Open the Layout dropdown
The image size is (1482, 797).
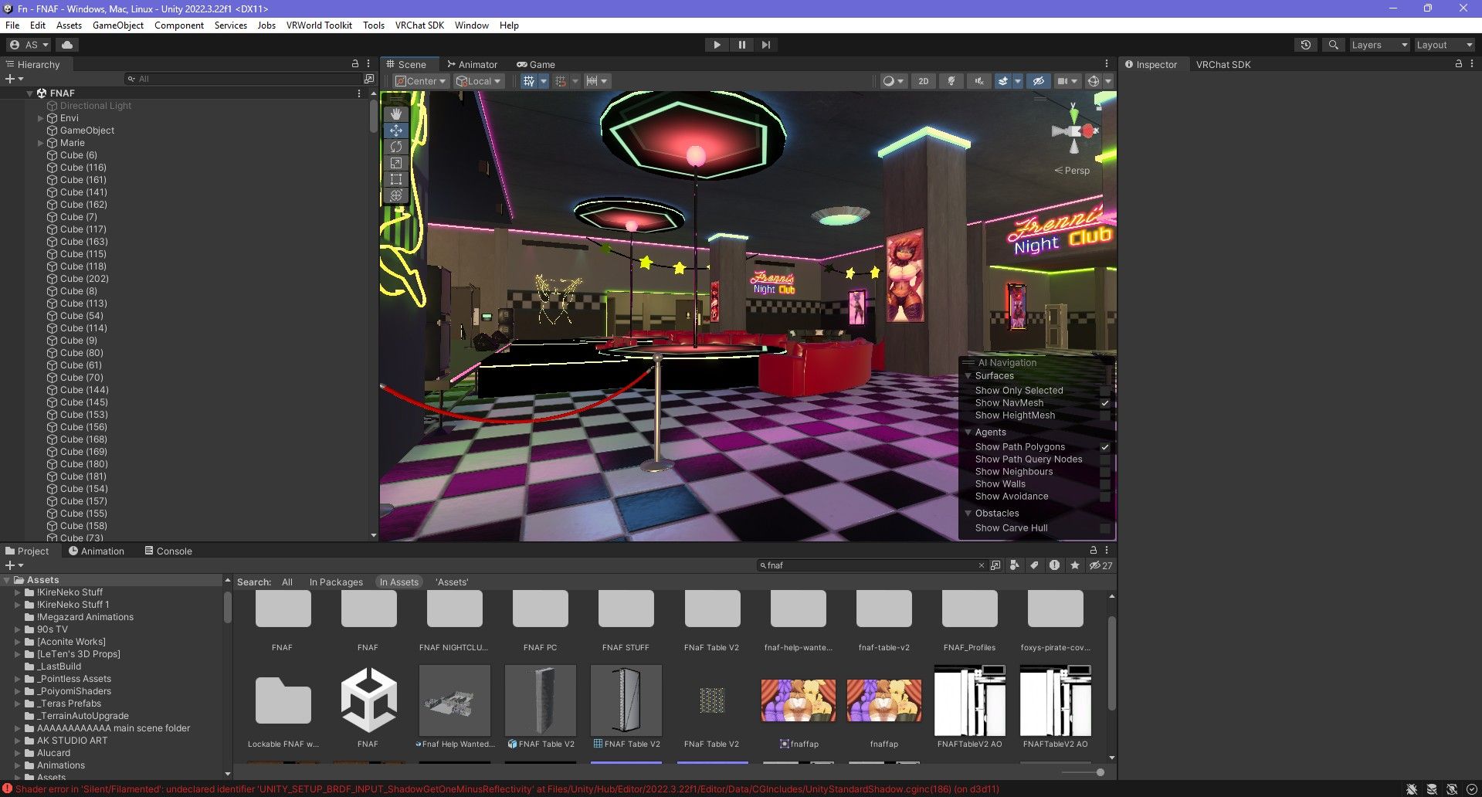(1444, 45)
